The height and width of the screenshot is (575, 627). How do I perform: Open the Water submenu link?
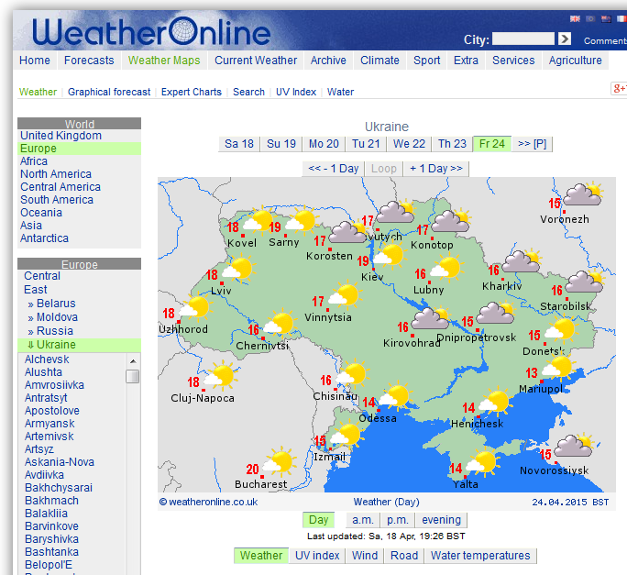point(340,92)
